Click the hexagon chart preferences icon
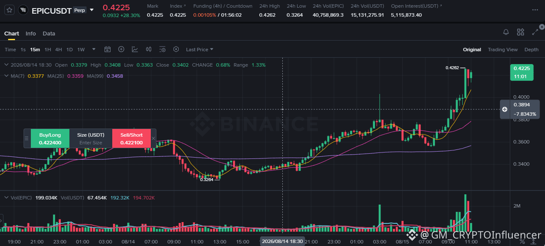The width and height of the screenshot is (545, 246). coord(176,50)
